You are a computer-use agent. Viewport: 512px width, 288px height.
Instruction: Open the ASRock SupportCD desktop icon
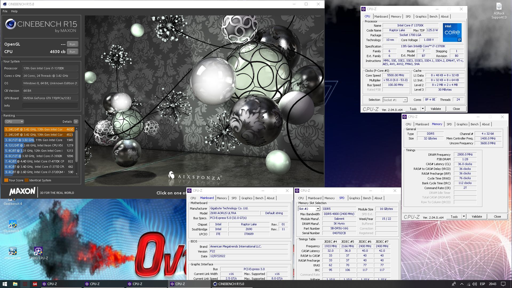click(x=499, y=11)
